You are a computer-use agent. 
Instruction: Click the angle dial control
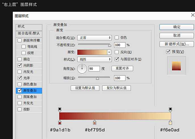[82, 68]
